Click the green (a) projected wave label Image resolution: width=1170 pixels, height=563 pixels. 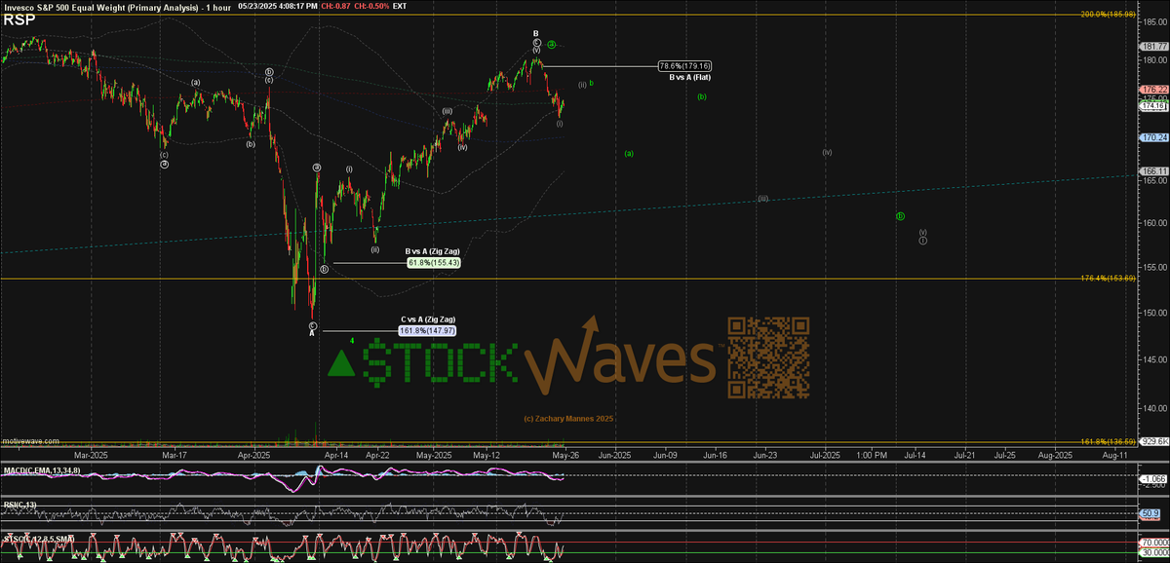coord(630,153)
